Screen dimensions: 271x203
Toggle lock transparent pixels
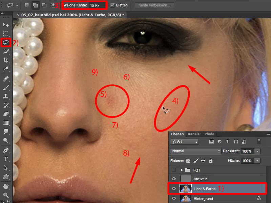(188, 161)
